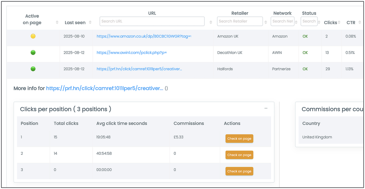This screenshot has height=189, width=365.
Task: Click sort arrows next to URL search
Action: [x=211, y=22]
